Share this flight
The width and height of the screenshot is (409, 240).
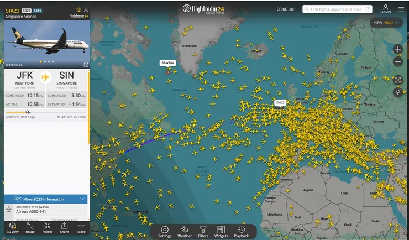coord(64,228)
